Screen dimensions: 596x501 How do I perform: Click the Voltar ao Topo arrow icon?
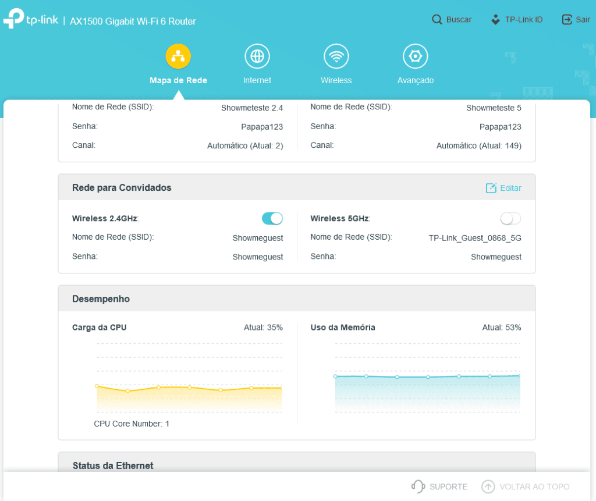point(488,486)
